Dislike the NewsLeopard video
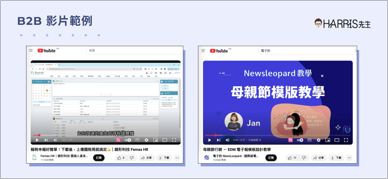 coord(304,158)
